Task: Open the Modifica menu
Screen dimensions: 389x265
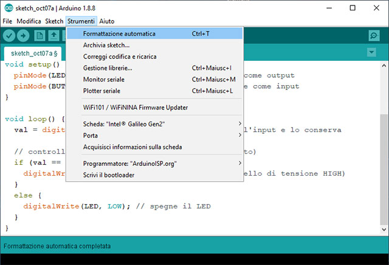Action: pos(29,21)
